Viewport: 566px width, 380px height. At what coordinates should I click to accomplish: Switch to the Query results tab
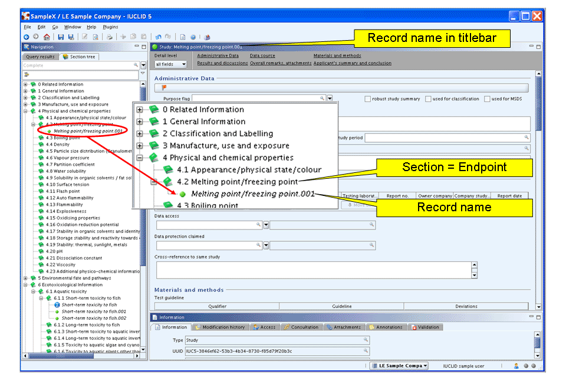pos(40,57)
